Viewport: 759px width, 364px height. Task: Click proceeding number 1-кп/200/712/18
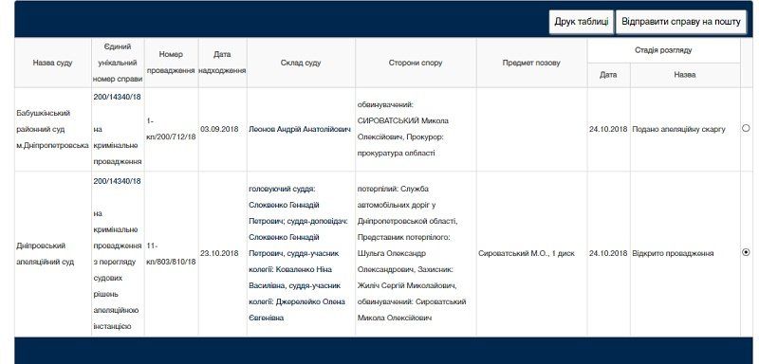(171, 129)
